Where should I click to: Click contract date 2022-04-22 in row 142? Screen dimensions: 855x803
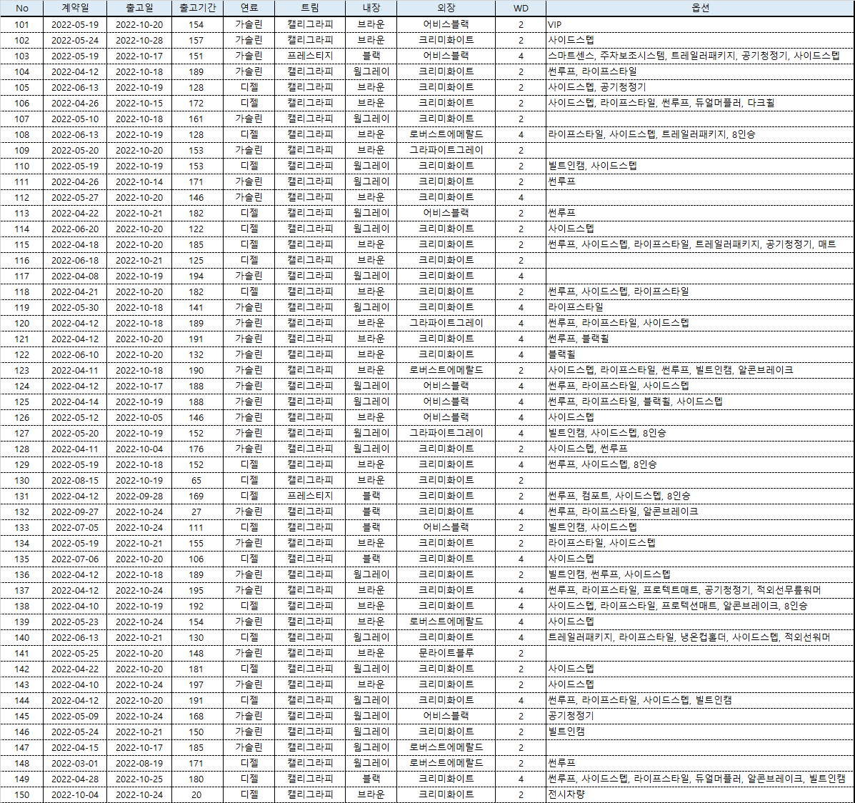pyautogui.click(x=75, y=669)
